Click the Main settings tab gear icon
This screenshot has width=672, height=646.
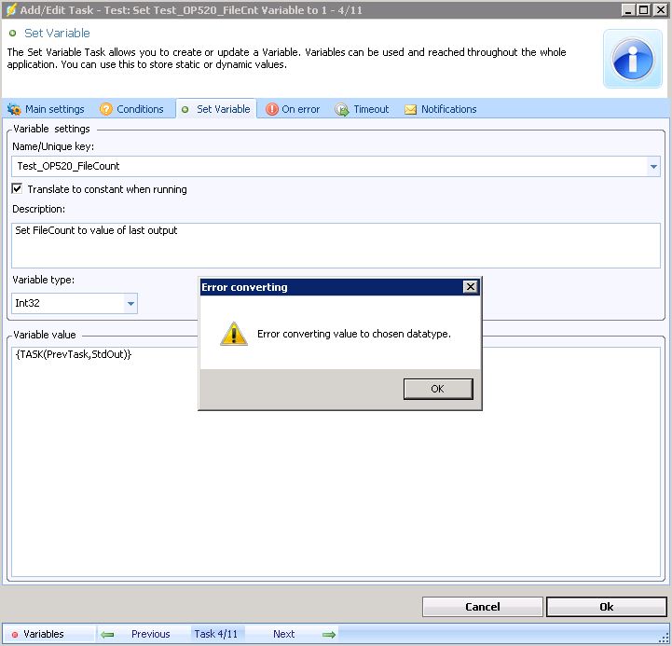click(x=14, y=110)
